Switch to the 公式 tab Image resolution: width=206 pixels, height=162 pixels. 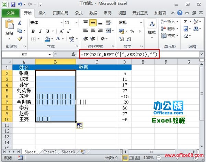click(79, 13)
